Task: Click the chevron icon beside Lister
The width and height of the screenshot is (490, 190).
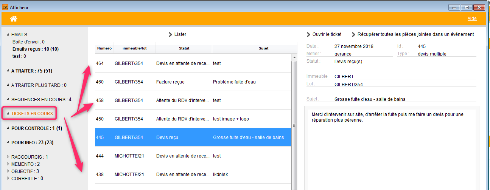Action: [170, 34]
